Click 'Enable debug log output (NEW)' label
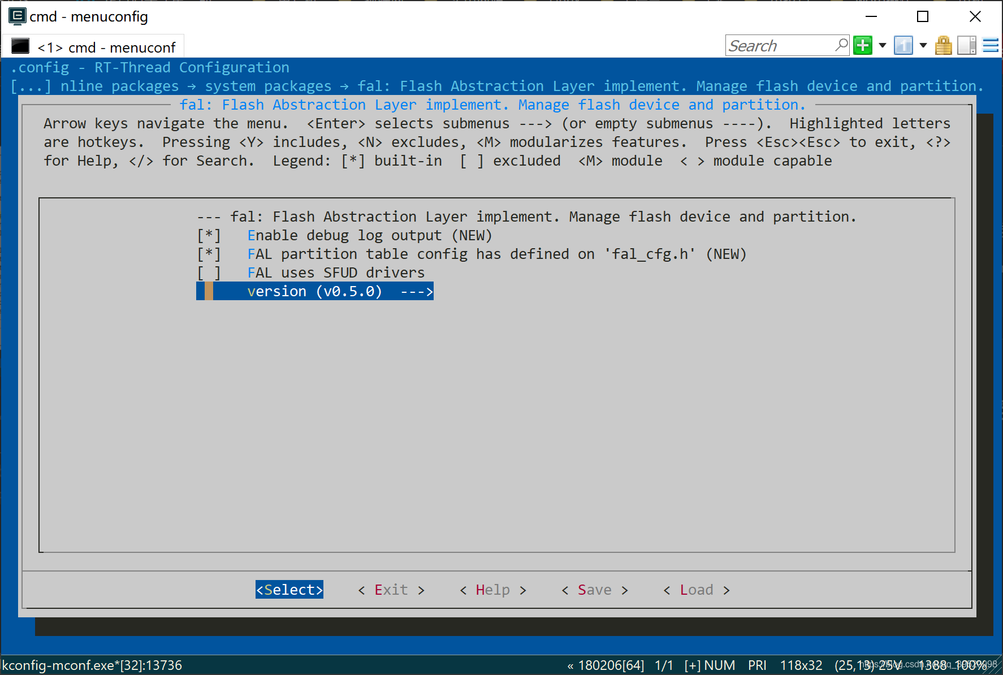This screenshot has width=1003, height=675. [370, 235]
